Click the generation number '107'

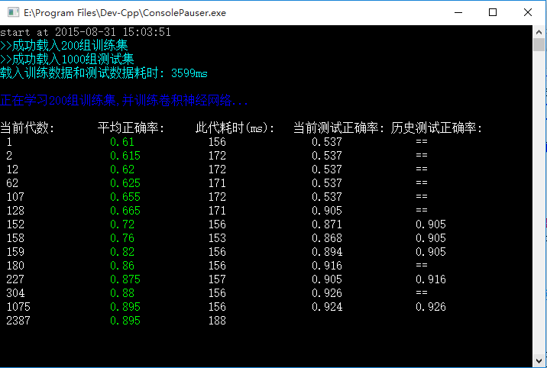pyautogui.click(x=15, y=196)
